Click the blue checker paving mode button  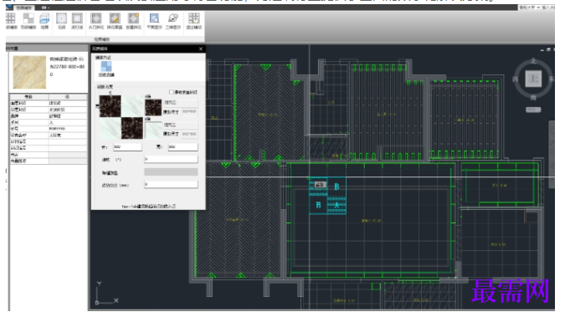pyautogui.click(x=106, y=66)
